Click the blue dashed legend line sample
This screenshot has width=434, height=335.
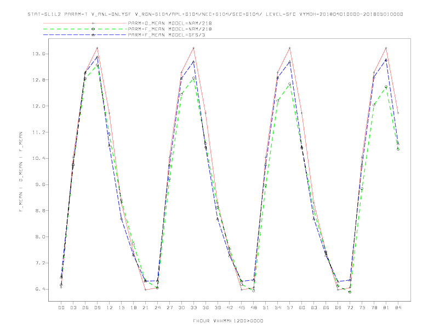click(85, 35)
